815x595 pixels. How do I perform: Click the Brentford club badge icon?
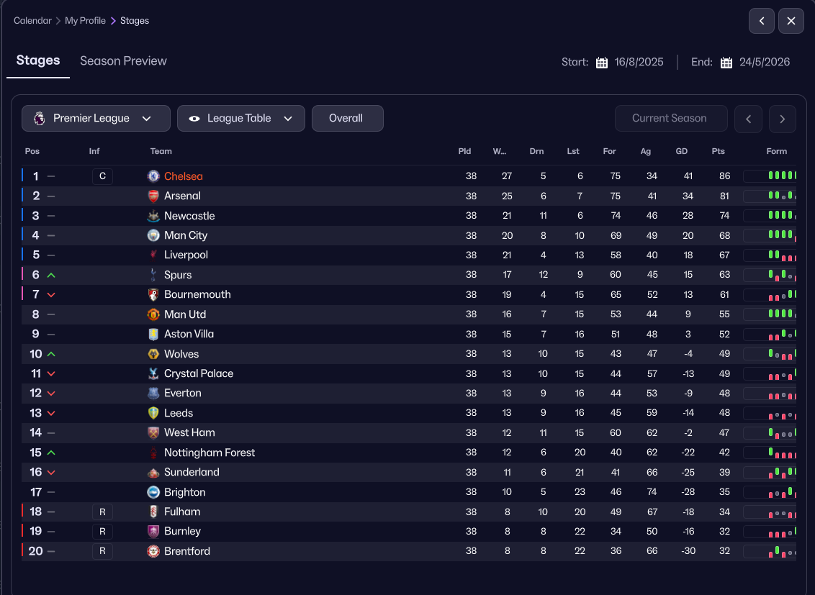click(153, 551)
